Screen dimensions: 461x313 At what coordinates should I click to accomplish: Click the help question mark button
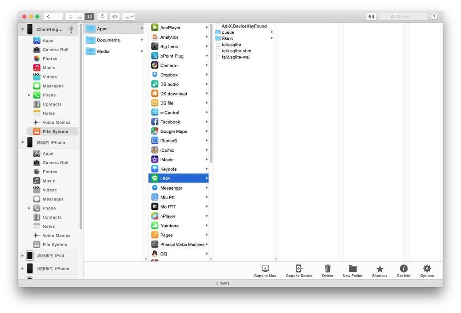[434, 17]
